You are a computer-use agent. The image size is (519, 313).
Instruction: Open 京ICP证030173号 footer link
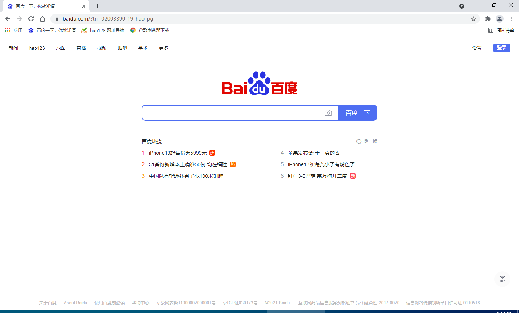(x=240, y=303)
